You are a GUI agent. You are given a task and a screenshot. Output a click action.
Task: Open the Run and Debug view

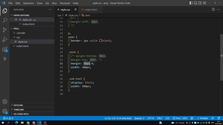coord(5,40)
